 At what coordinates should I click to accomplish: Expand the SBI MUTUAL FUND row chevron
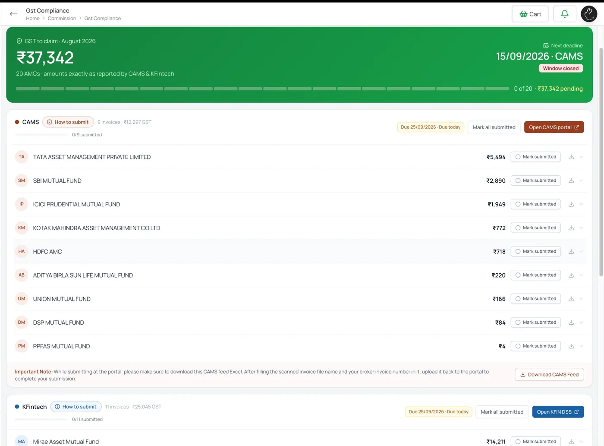tap(581, 180)
